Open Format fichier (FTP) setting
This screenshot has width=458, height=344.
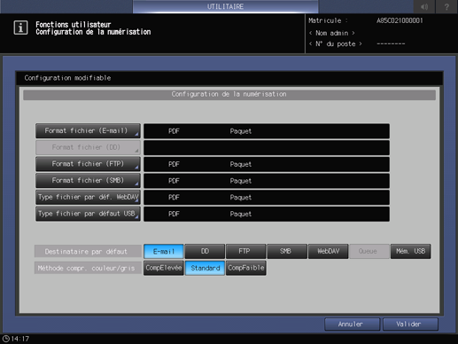point(88,164)
